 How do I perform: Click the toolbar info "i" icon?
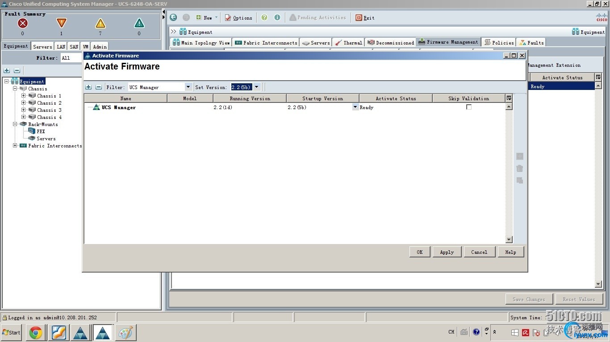click(x=277, y=17)
